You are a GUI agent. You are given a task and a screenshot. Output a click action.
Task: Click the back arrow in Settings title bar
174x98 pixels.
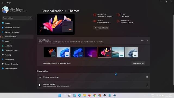point(3,3)
